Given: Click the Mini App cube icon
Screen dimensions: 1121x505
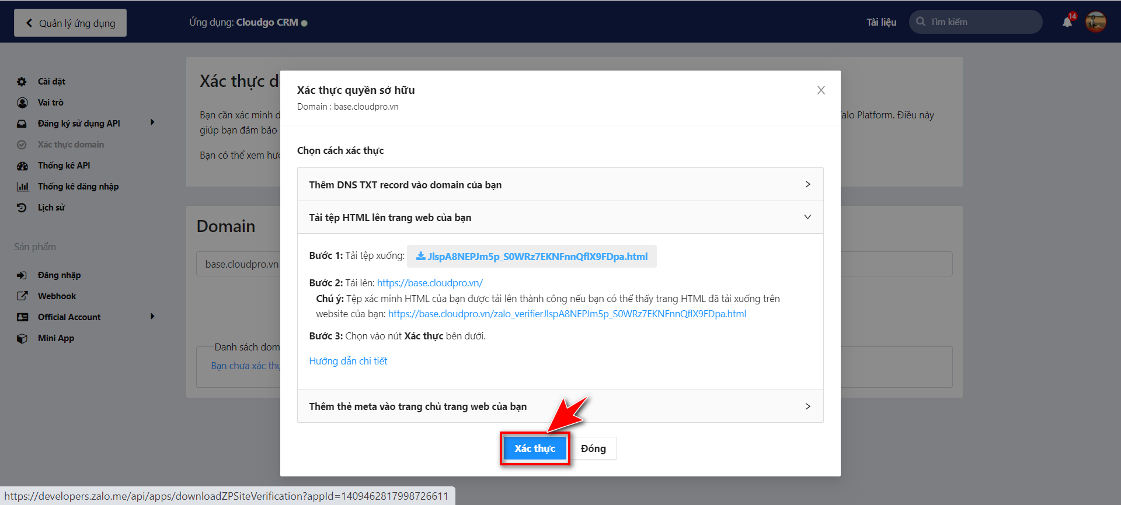Looking at the screenshot, I should [22, 338].
